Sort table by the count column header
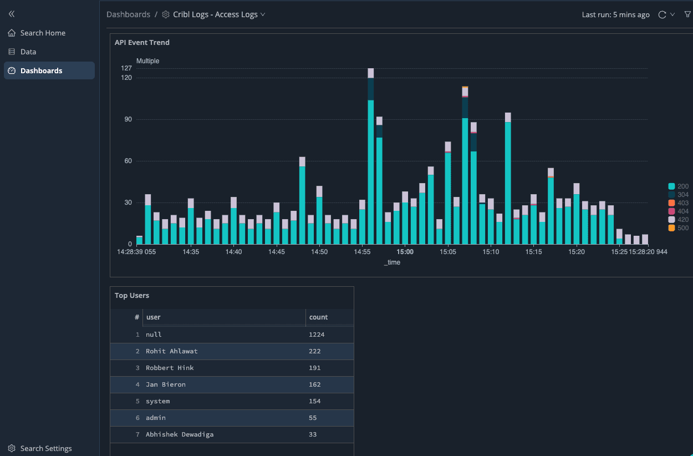The width and height of the screenshot is (693, 456). (x=319, y=317)
